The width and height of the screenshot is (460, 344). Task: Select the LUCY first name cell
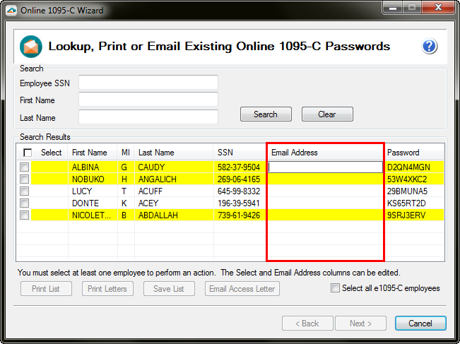[x=93, y=191]
